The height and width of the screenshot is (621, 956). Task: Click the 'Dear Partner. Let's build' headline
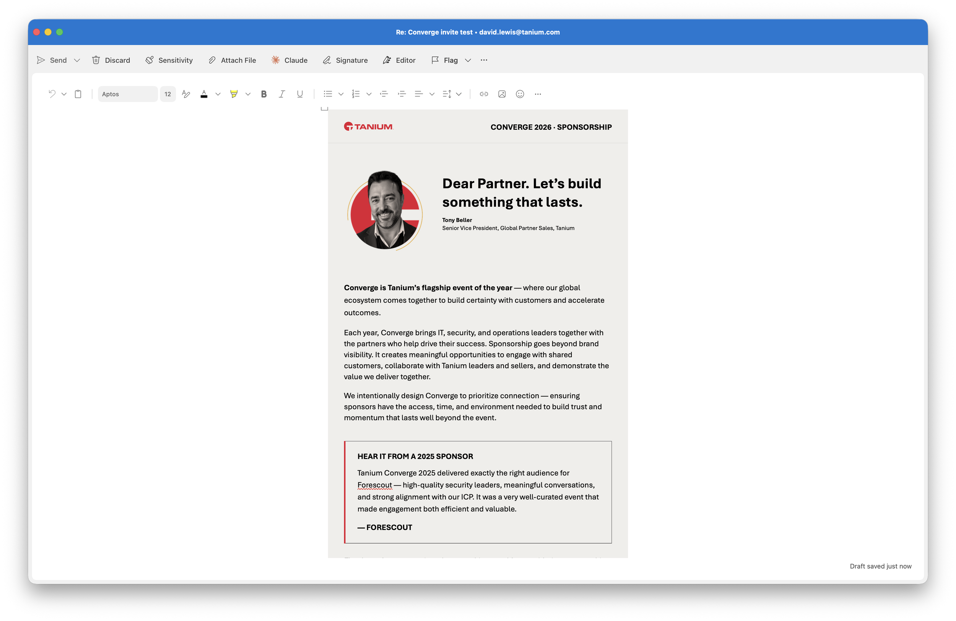[522, 184]
